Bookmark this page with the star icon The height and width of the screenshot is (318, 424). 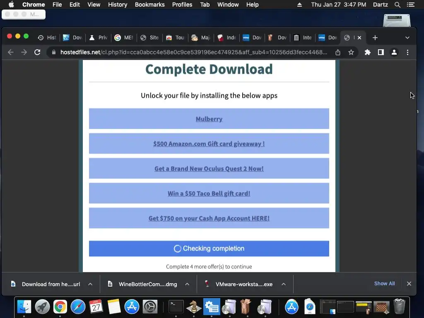(351, 52)
